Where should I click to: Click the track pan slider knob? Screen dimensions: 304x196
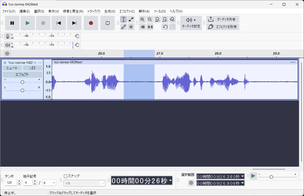pos(22,90)
